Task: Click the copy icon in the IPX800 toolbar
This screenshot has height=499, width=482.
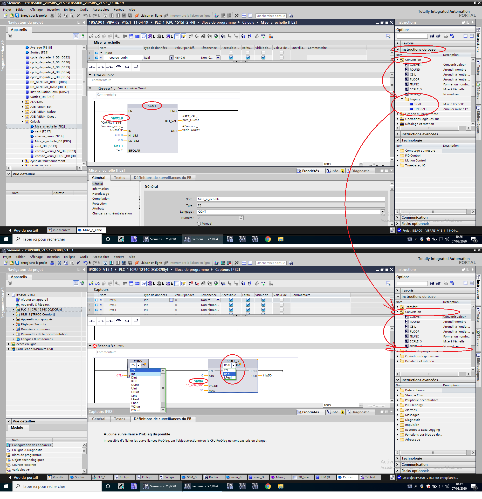Action: [x=66, y=263]
